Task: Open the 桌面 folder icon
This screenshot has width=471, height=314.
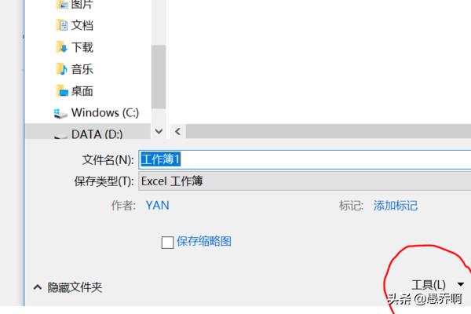Action: 62,91
